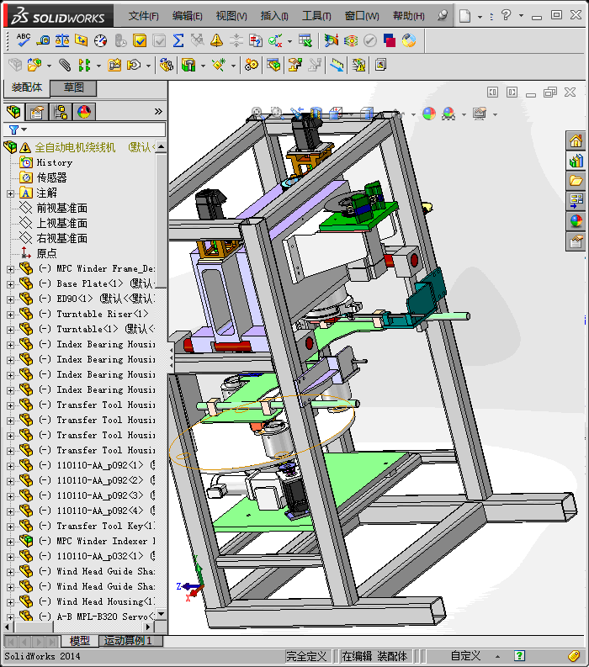Screen dimensions: 589x667
Task: Toggle left panel collapse button
Action: pyautogui.click(x=492, y=93)
